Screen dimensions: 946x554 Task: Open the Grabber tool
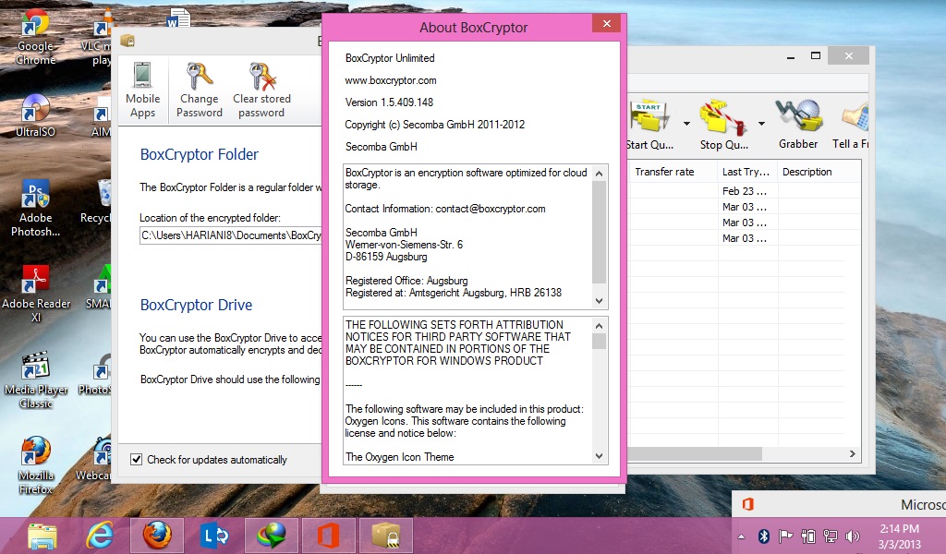click(798, 124)
